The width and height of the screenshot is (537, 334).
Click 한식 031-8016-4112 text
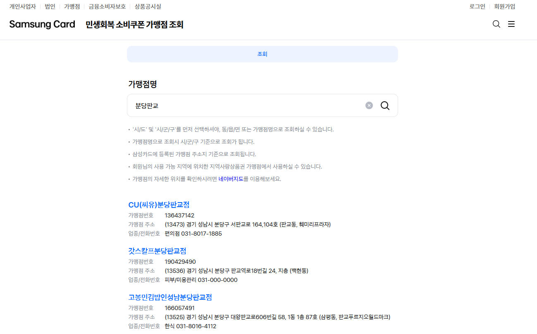point(190,326)
